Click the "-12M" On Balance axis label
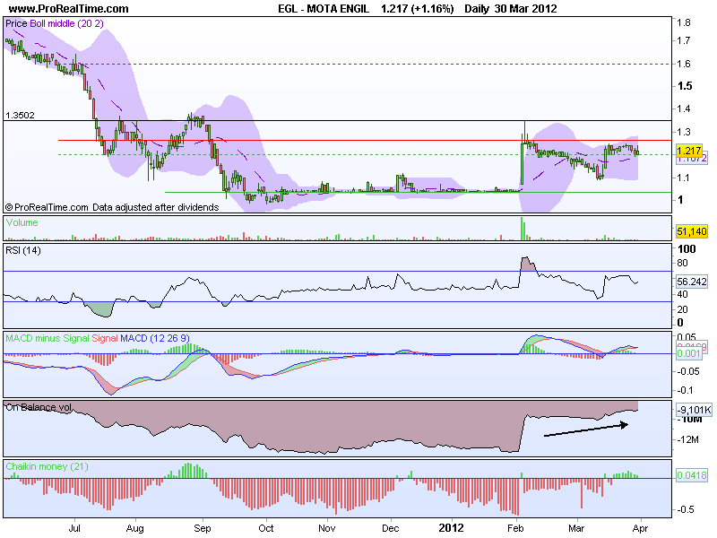The width and height of the screenshot is (717, 538). tap(688, 439)
